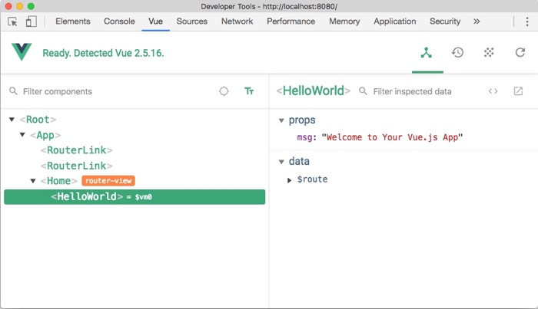Toggle the device toolbar icon

click(x=31, y=21)
